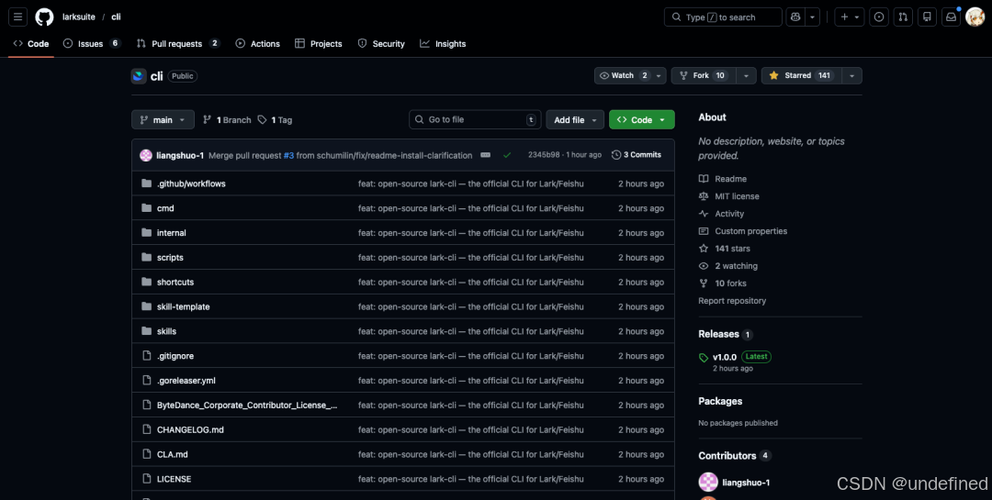Open the cmd folder
Image resolution: width=992 pixels, height=500 pixels.
pyautogui.click(x=165, y=208)
